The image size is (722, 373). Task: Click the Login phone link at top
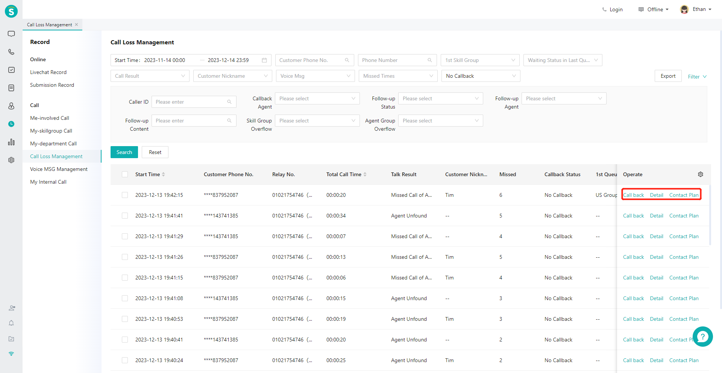point(612,9)
